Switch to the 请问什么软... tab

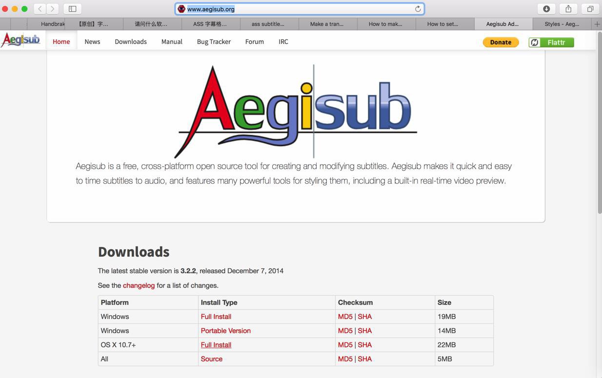(152, 24)
